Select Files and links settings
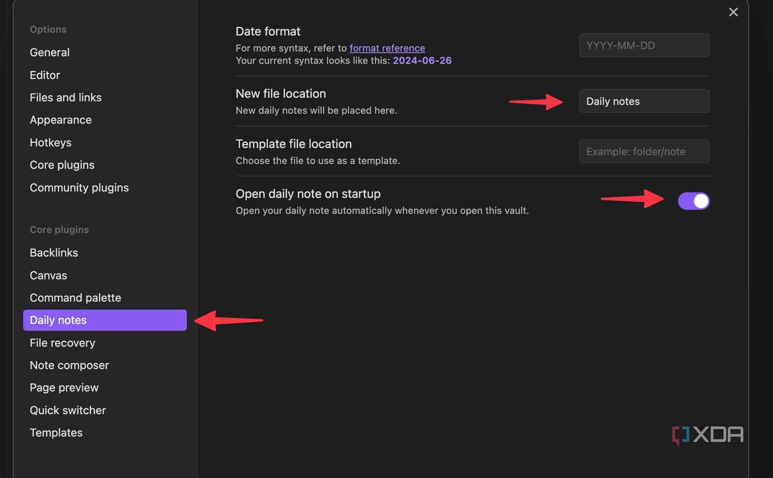Image resolution: width=773 pixels, height=478 pixels. coord(66,97)
